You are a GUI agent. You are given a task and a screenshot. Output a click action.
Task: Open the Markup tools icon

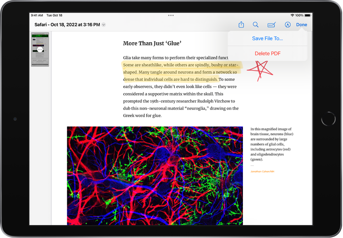[x=271, y=25]
